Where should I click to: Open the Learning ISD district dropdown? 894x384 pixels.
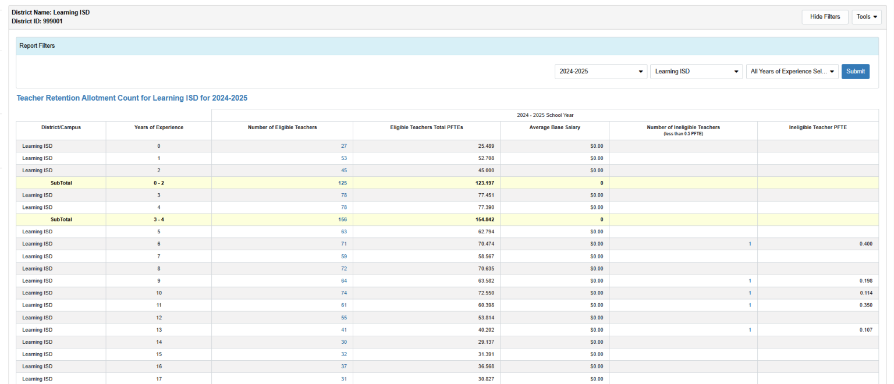[x=696, y=72]
